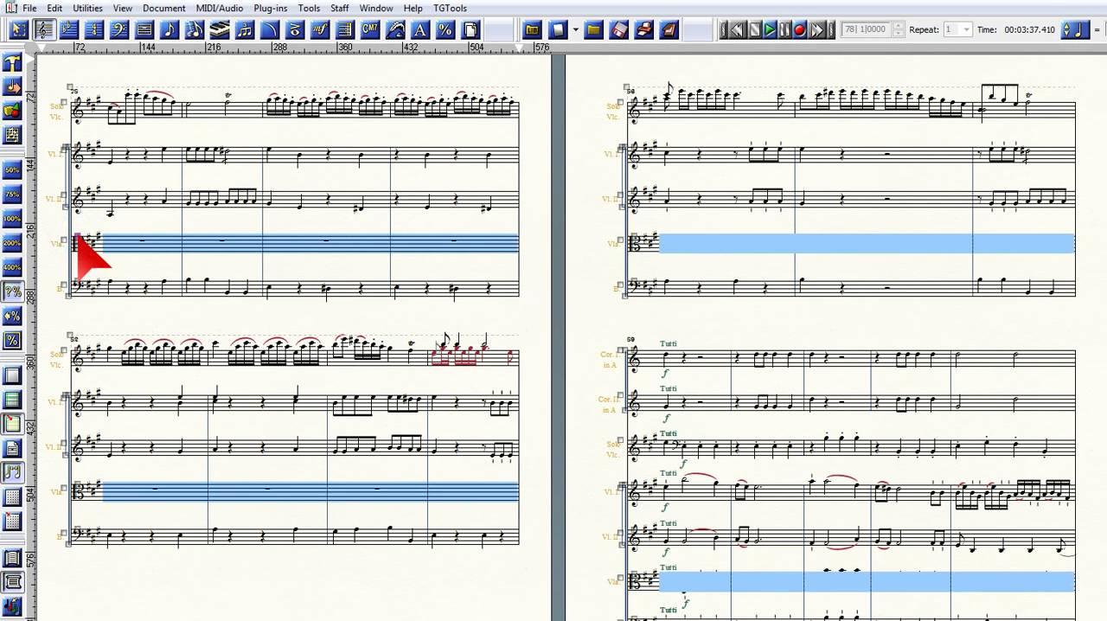1107x621 pixels.
Task: Click the Open file folder icon
Action: (x=593, y=30)
